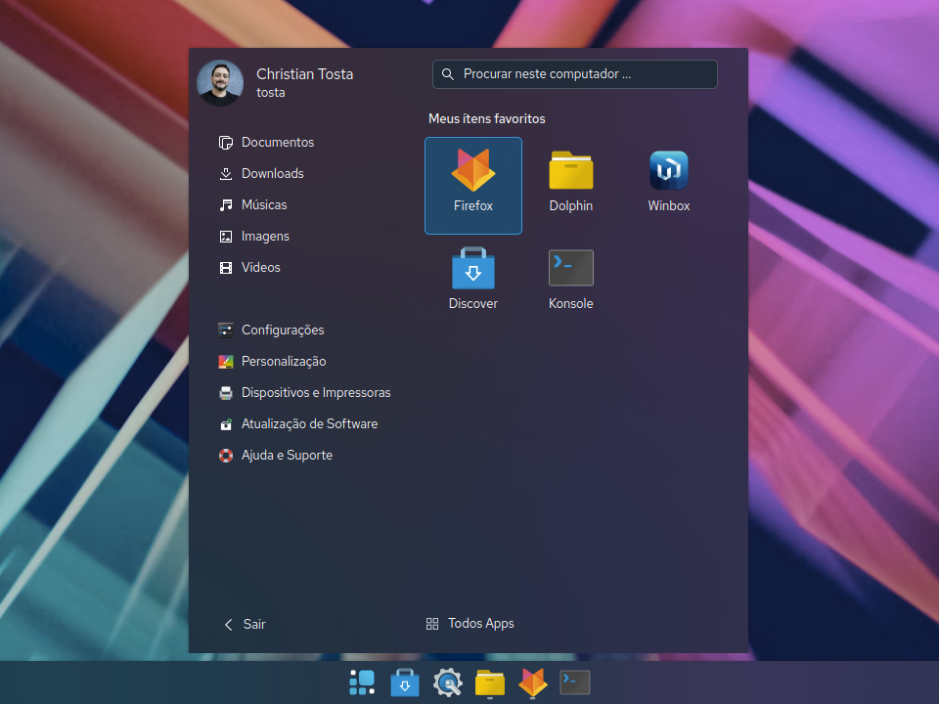Open Atualização de Software
Viewport: 939px width, 704px height.
[x=309, y=423]
